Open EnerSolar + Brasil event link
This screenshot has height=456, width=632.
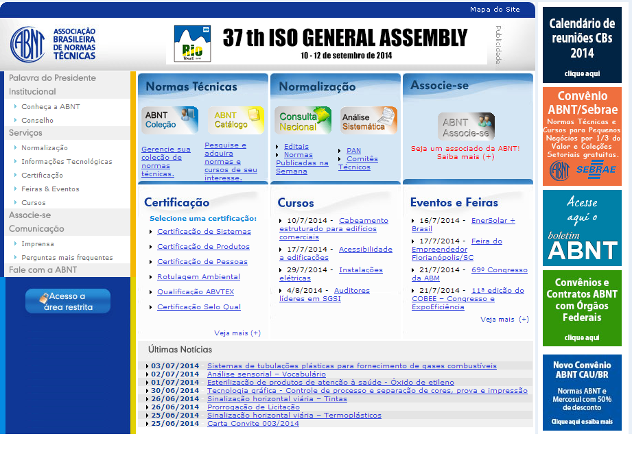point(463,225)
